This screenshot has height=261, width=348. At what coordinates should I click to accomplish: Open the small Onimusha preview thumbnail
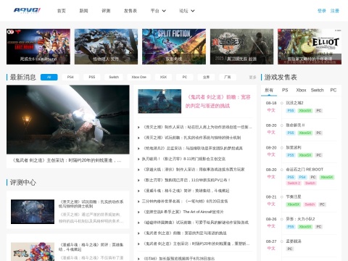click(159, 101)
